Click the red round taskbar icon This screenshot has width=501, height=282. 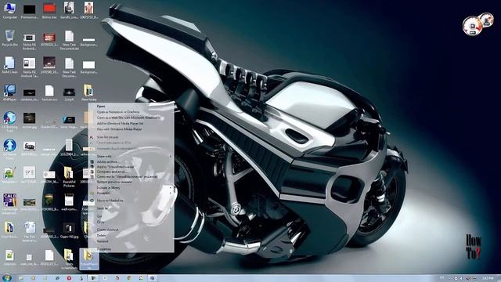pos(69,278)
